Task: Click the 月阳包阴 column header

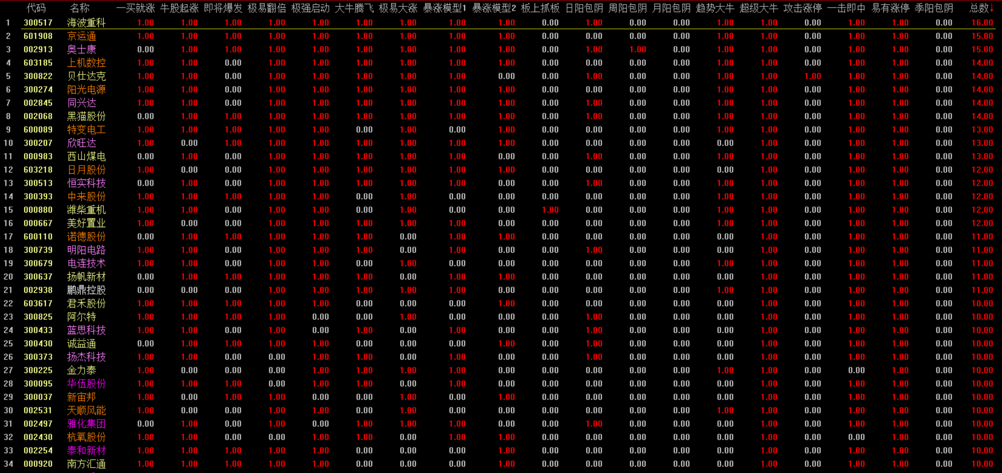Action: click(x=671, y=8)
